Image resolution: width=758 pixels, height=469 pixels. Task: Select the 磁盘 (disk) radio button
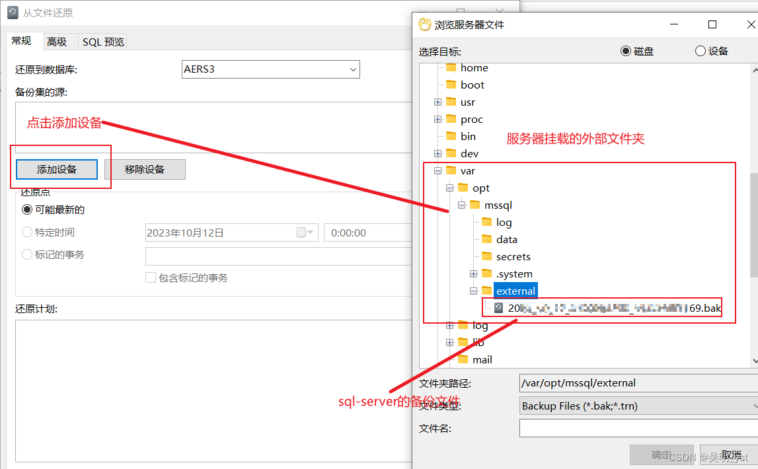(626, 51)
